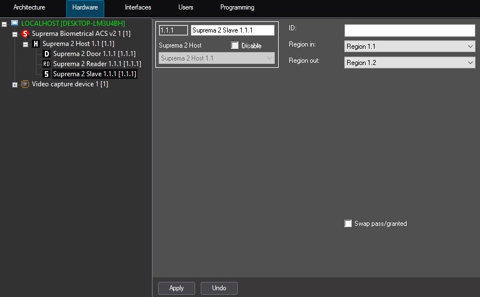Select the Hardware tab
480x297 pixels.
click(85, 8)
